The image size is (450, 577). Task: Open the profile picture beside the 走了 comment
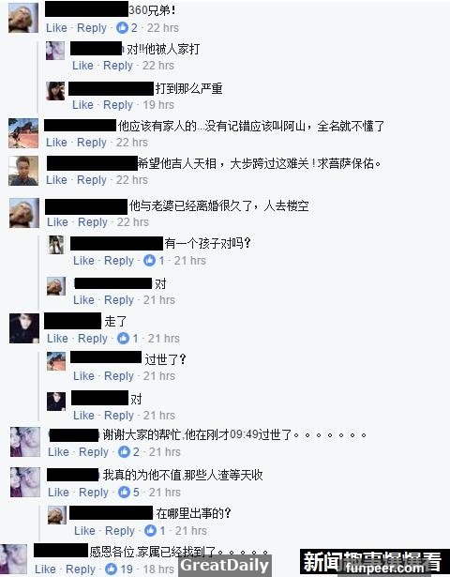pyautogui.click(x=23, y=328)
